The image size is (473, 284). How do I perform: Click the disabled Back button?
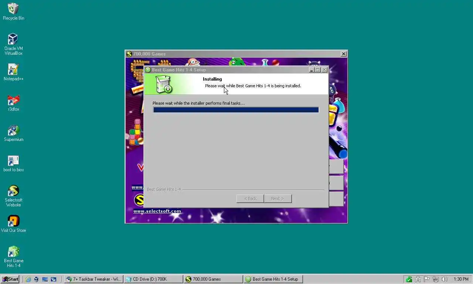(250, 199)
